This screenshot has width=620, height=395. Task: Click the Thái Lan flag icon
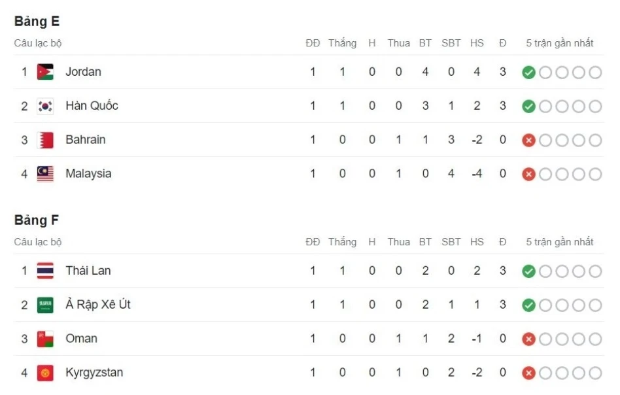[x=45, y=271]
